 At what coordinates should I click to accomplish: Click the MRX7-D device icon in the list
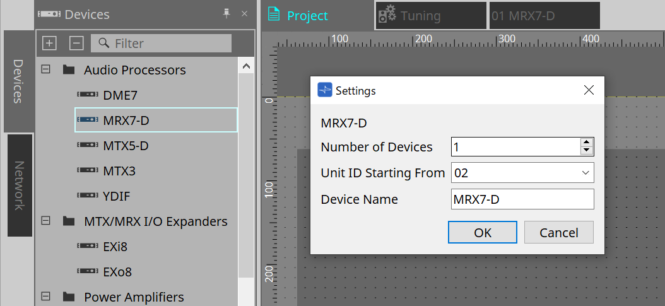coord(88,120)
